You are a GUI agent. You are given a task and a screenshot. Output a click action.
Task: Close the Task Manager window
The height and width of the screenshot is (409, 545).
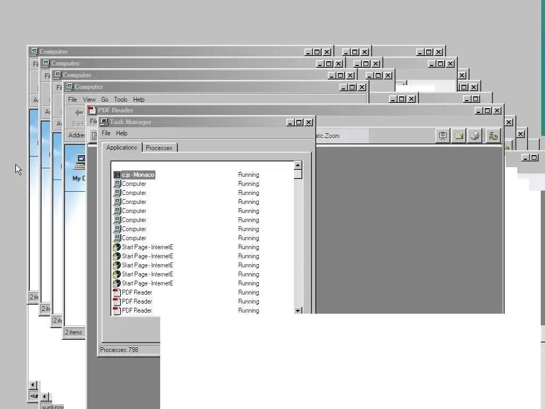tap(309, 122)
